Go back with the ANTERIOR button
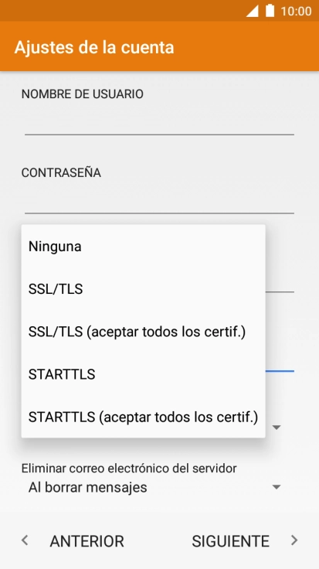The image size is (319, 569). 87,541
